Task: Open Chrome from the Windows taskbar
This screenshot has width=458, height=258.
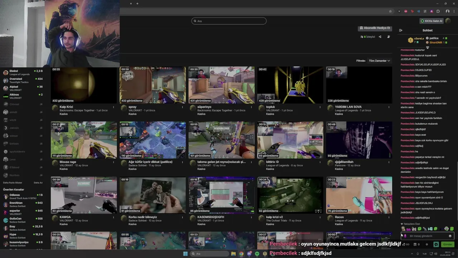Action: point(241,254)
